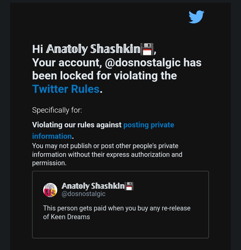Open Anatoly Shashkin's name in the tweet card
The image size is (241, 250).
pos(93,186)
